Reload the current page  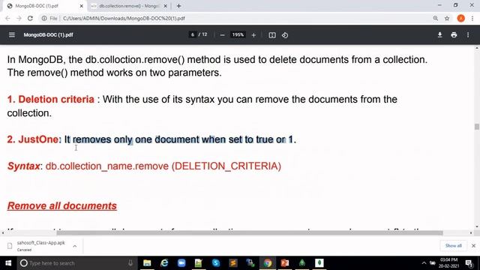pyautogui.click(x=30, y=18)
